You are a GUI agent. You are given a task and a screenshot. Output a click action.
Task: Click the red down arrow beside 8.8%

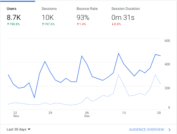coord(113,24)
